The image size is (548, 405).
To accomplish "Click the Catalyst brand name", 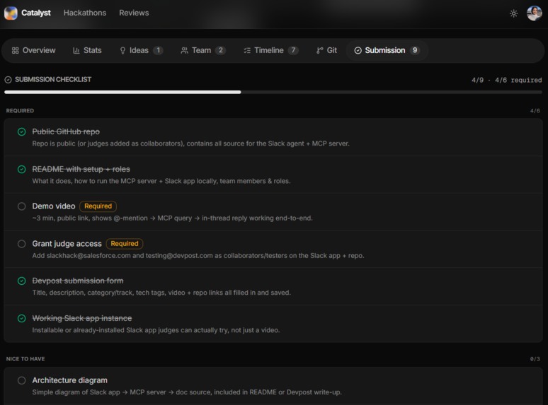I will pyautogui.click(x=36, y=13).
